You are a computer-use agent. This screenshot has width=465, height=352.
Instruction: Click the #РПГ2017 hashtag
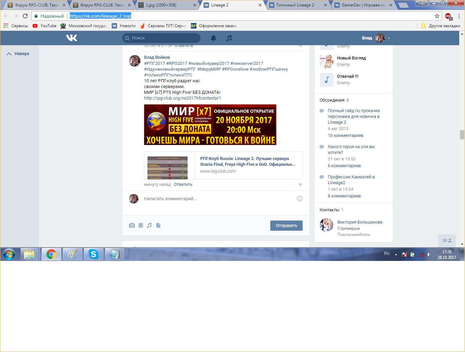coord(155,64)
